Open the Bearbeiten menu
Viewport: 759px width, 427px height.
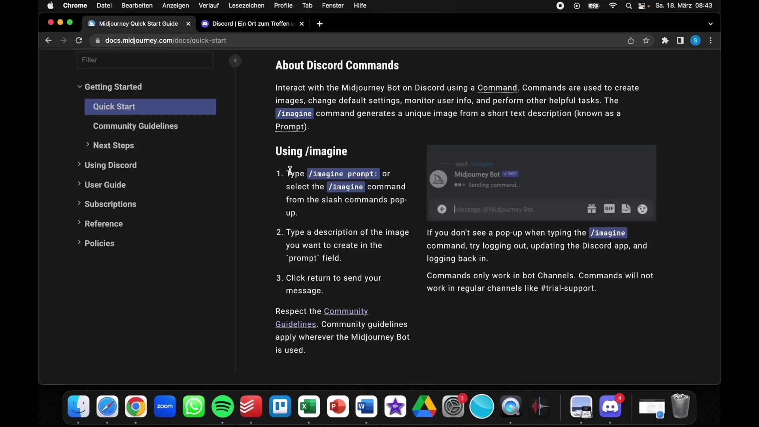(x=137, y=6)
